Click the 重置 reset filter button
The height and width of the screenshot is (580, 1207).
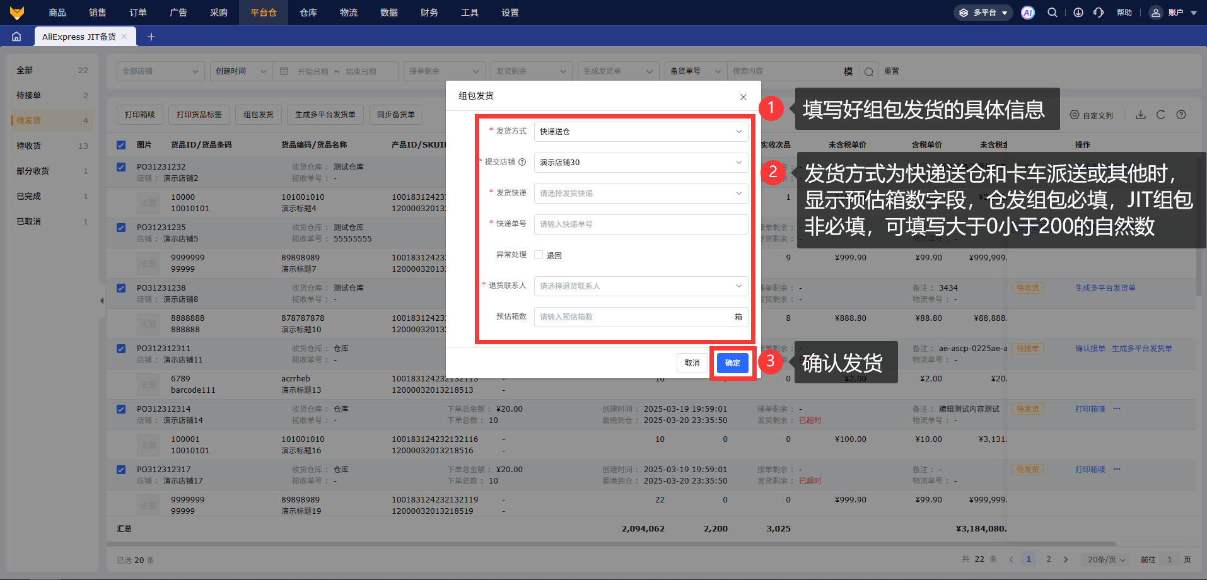(892, 71)
